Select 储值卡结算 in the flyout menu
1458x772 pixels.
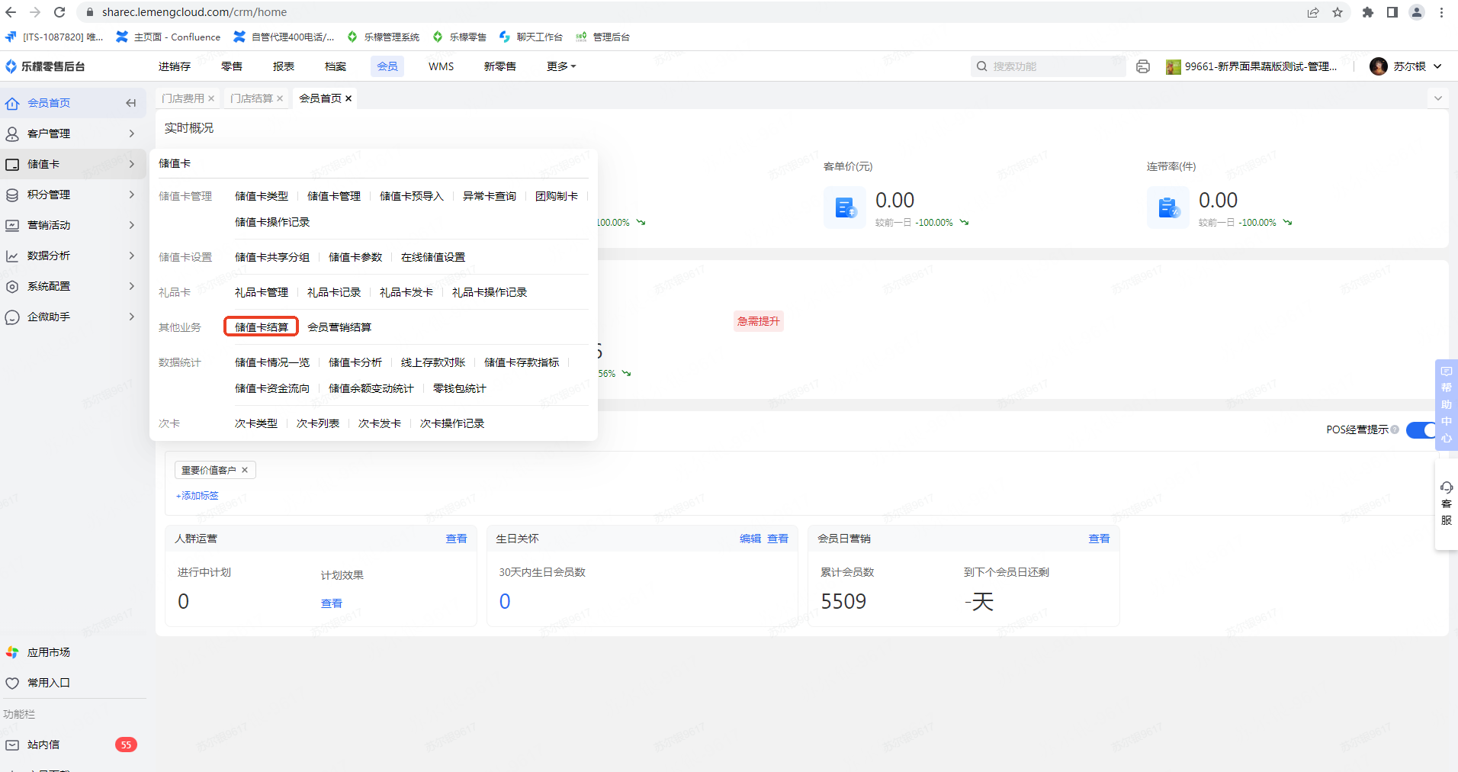tap(261, 327)
